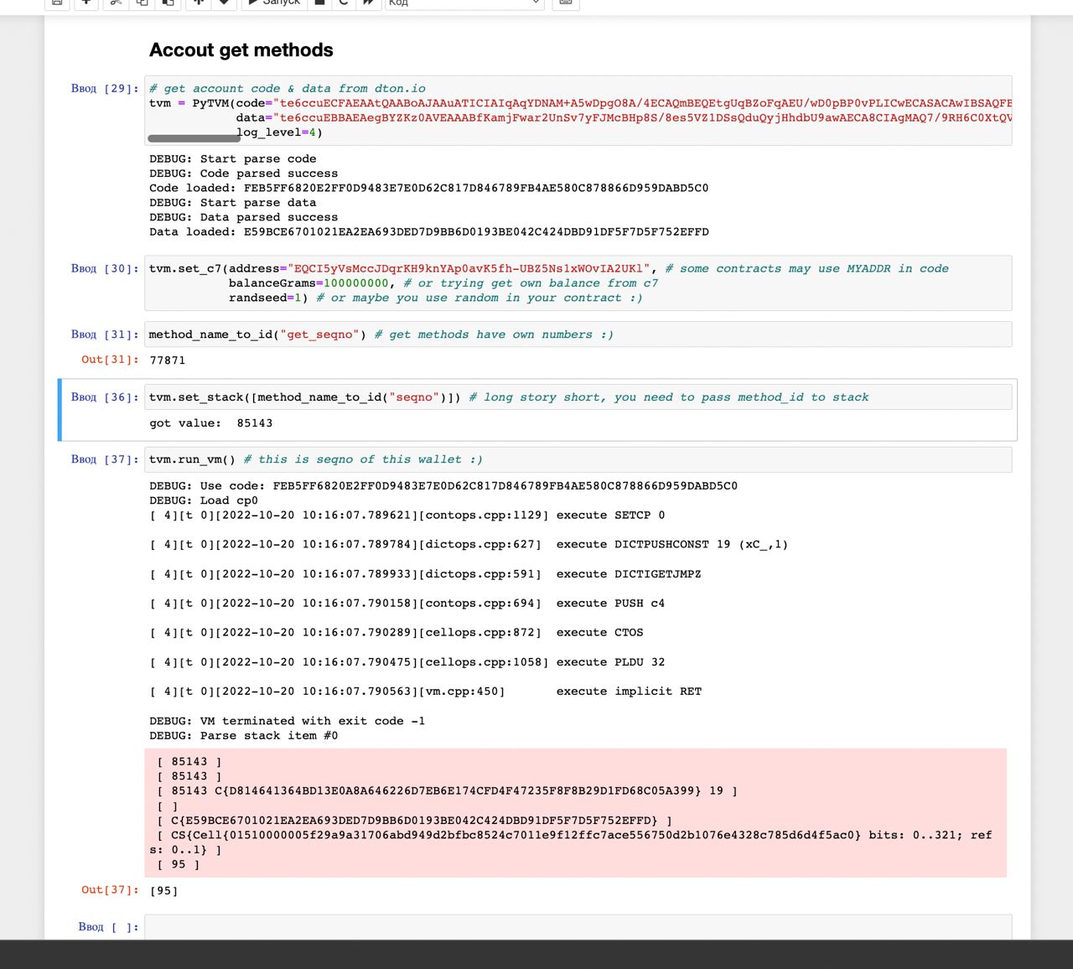Screen dimensions: 1073x969
Task: Click the '[ 95 ]' line in red output
Action: pyautogui.click(x=179, y=864)
